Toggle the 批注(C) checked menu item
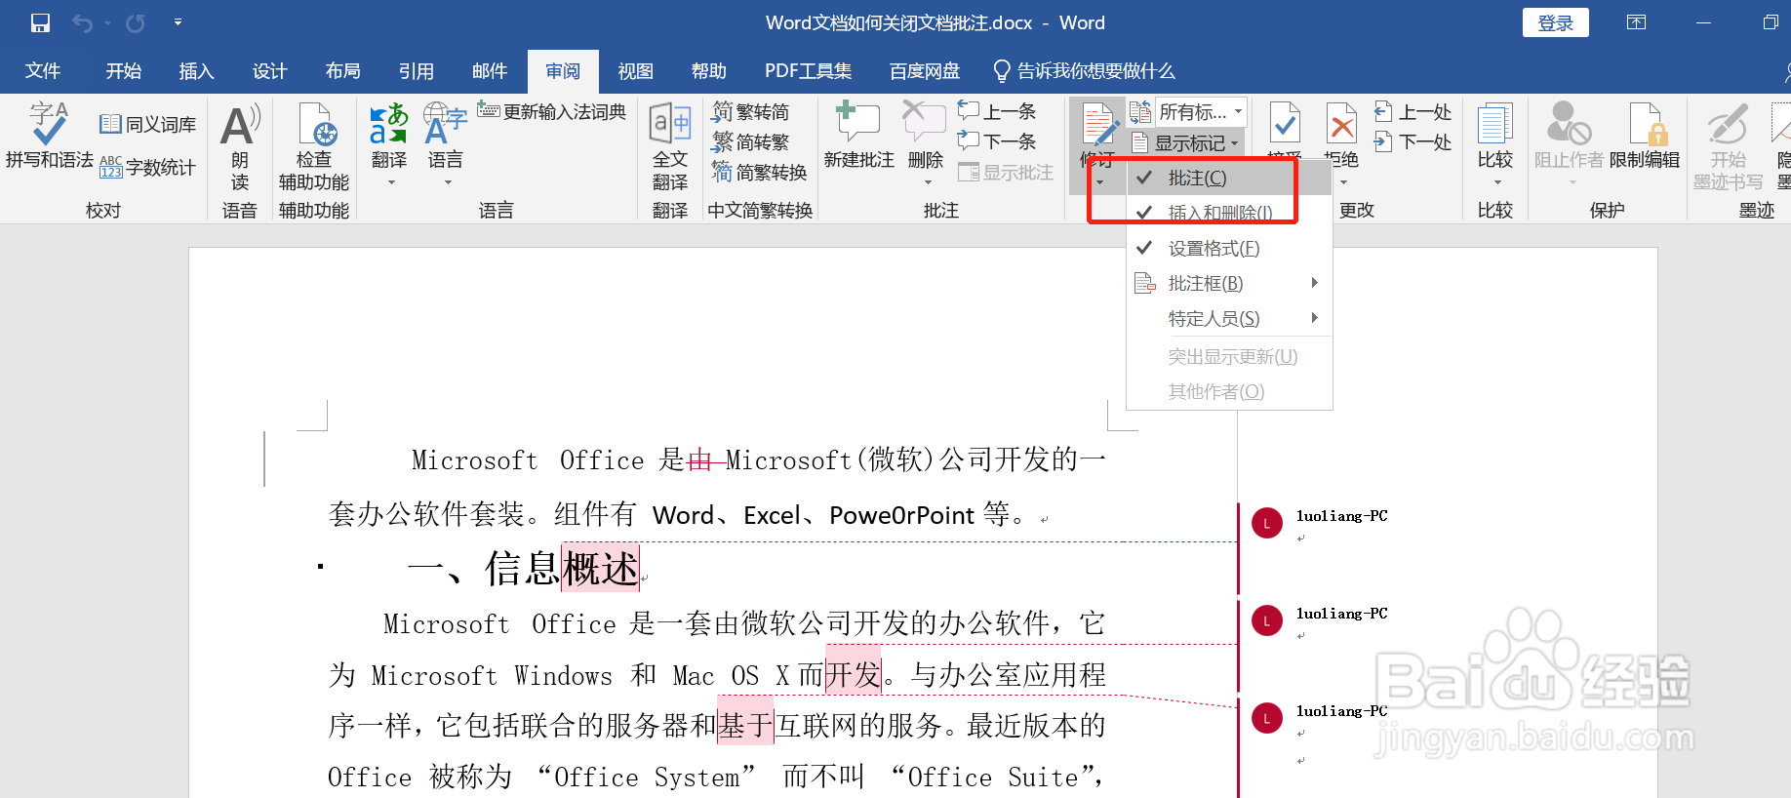Image resolution: width=1791 pixels, height=798 pixels. (1229, 178)
